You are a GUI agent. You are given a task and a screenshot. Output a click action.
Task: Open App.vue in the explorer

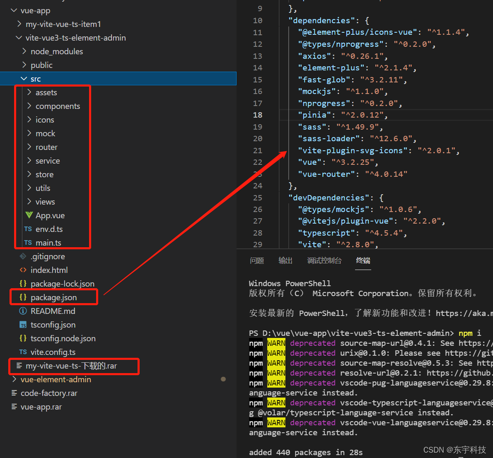50,215
